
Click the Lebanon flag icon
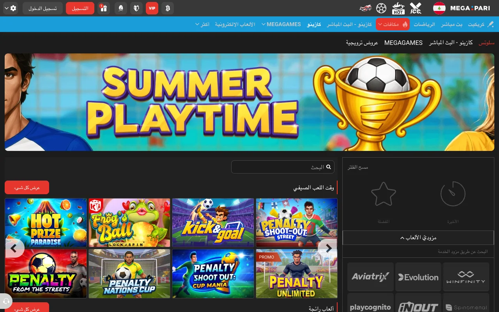[x=439, y=8]
